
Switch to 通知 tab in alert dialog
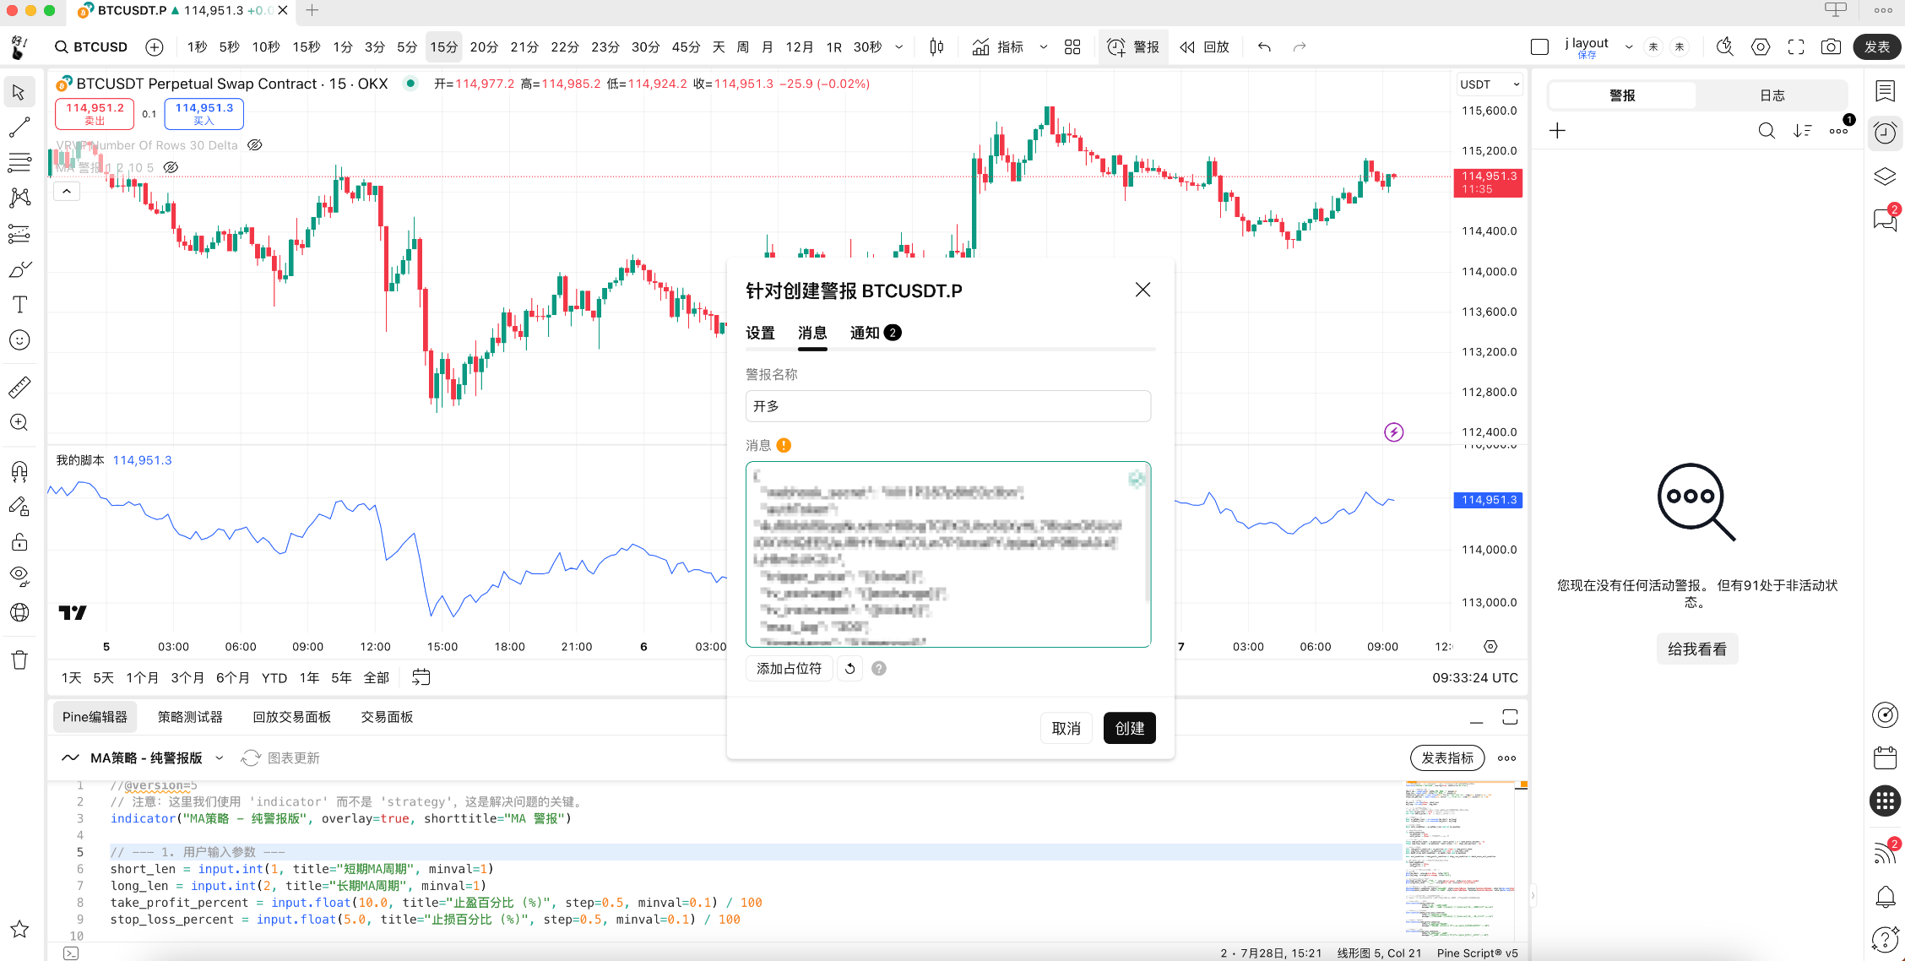pyautogui.click(x=876, y=333)
